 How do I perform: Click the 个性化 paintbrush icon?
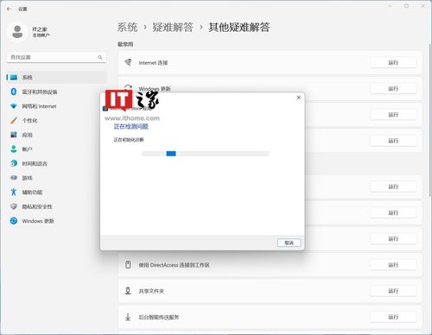coord(14,120)
